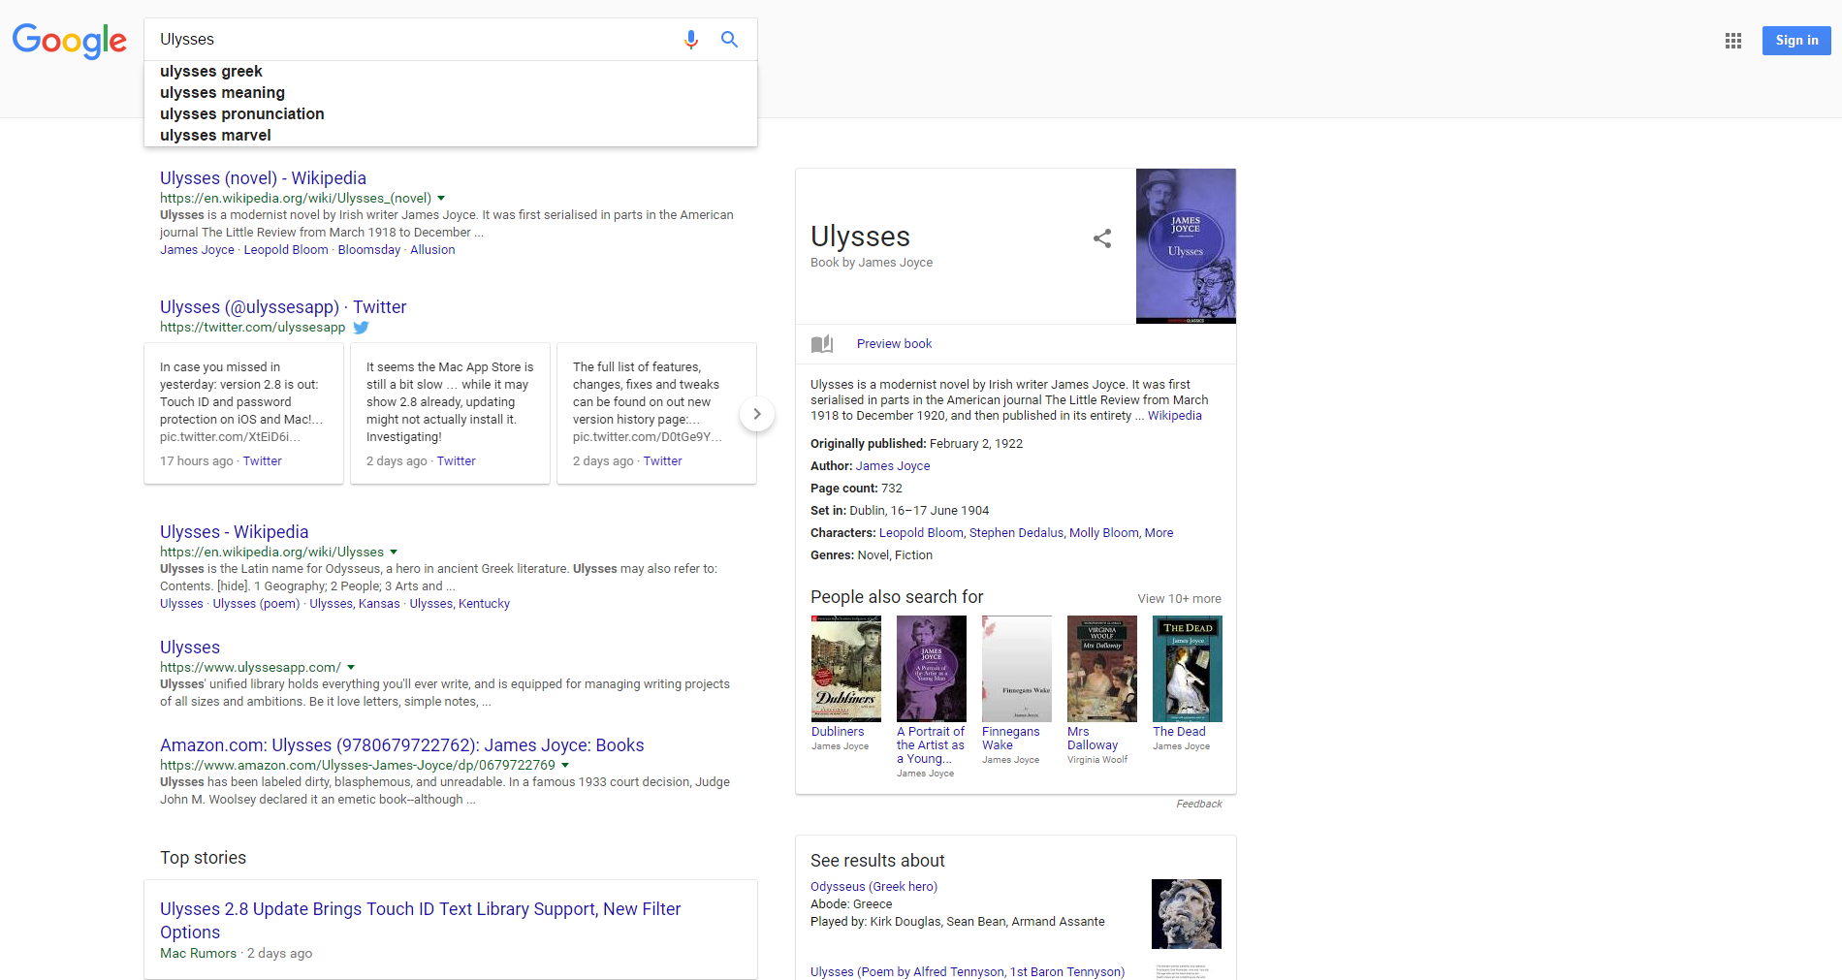The image size is (1842, 980).
Task: Open the Stephen Dedalus character link
Action: pyautogui.click(x=1016, y=533)
